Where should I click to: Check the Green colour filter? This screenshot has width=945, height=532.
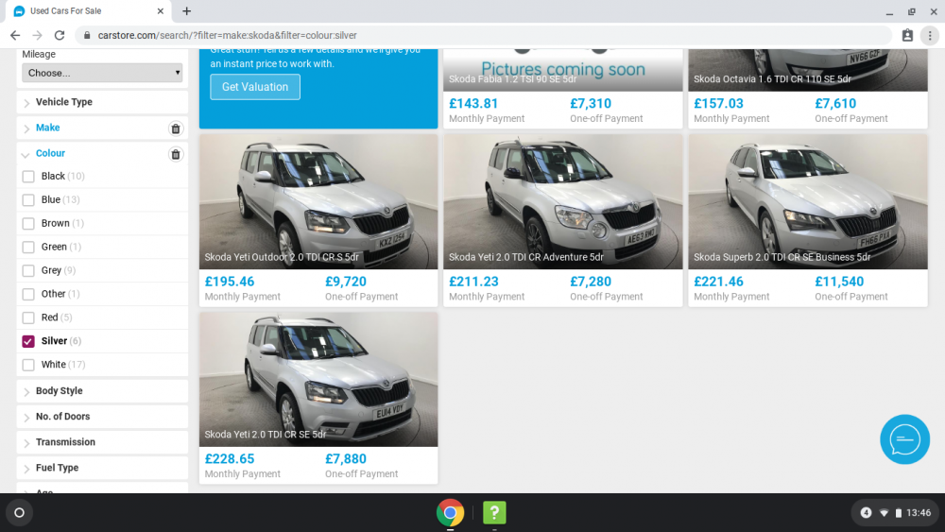pyautogui.click(x=28, y=247)
